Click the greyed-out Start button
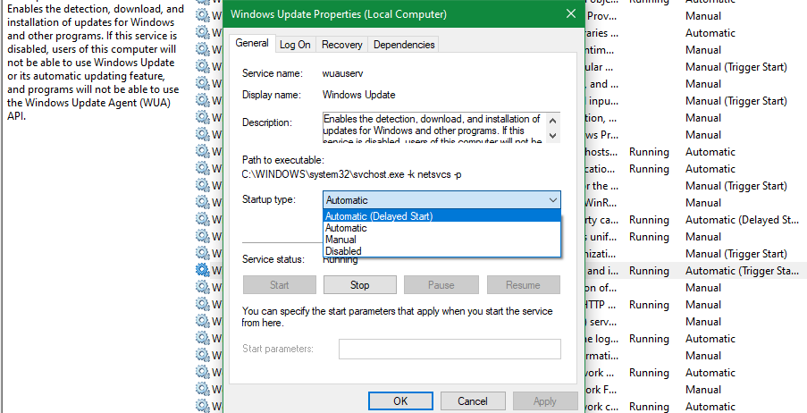The height and width of the screenshot is (413, 807). [x=280, y=285]
